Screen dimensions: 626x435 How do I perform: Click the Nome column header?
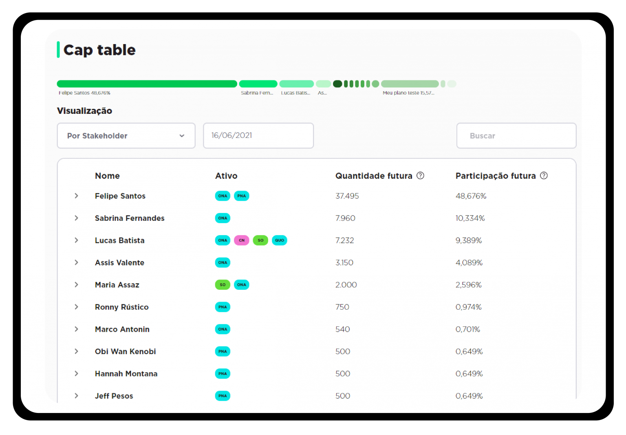tap(107, 175)
